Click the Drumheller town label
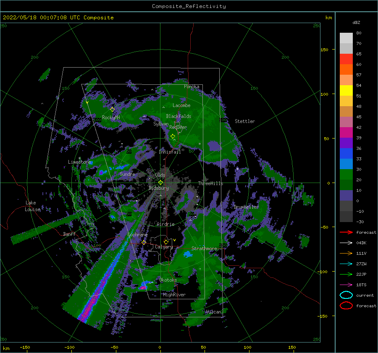 click(x=246, y=207)
